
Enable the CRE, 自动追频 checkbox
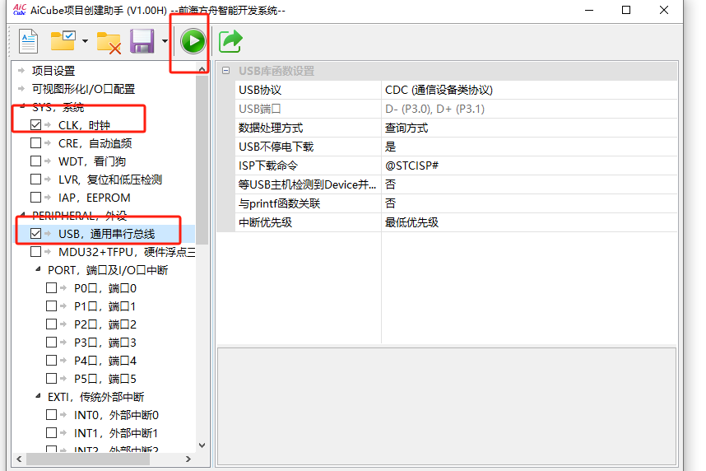[36, 143]
